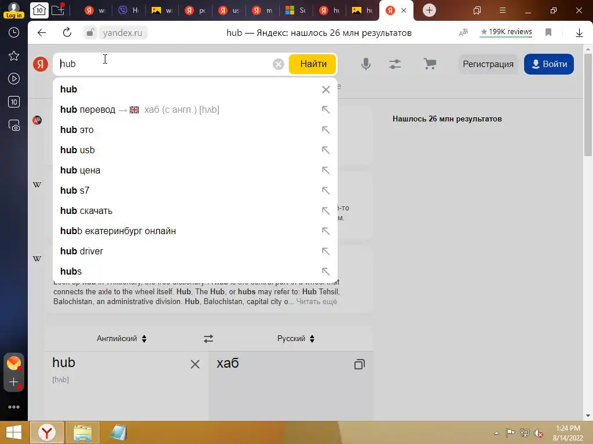Expand the Английский source language dropdown
This screenshot has width=593, height=444.
pos(122,339)
